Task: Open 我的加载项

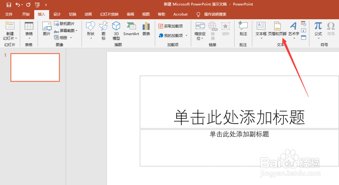Action: point(171,36)
